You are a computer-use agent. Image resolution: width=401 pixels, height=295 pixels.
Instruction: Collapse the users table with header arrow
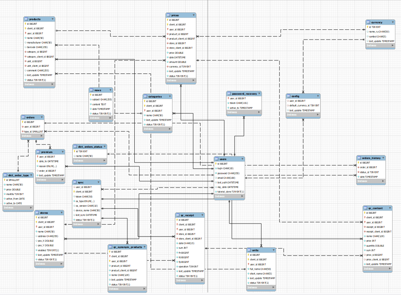[x=242, y=159]
